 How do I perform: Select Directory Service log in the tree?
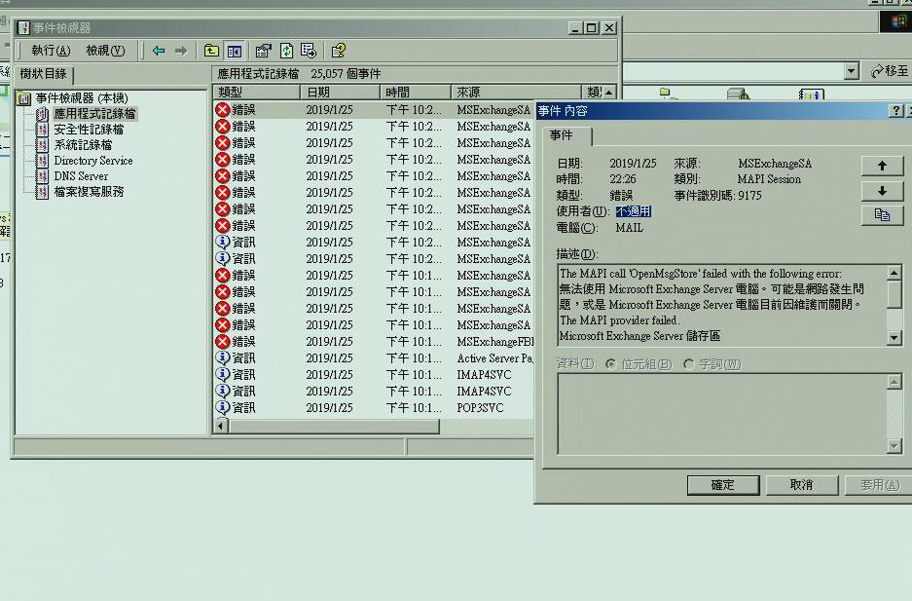click(93, 161)
